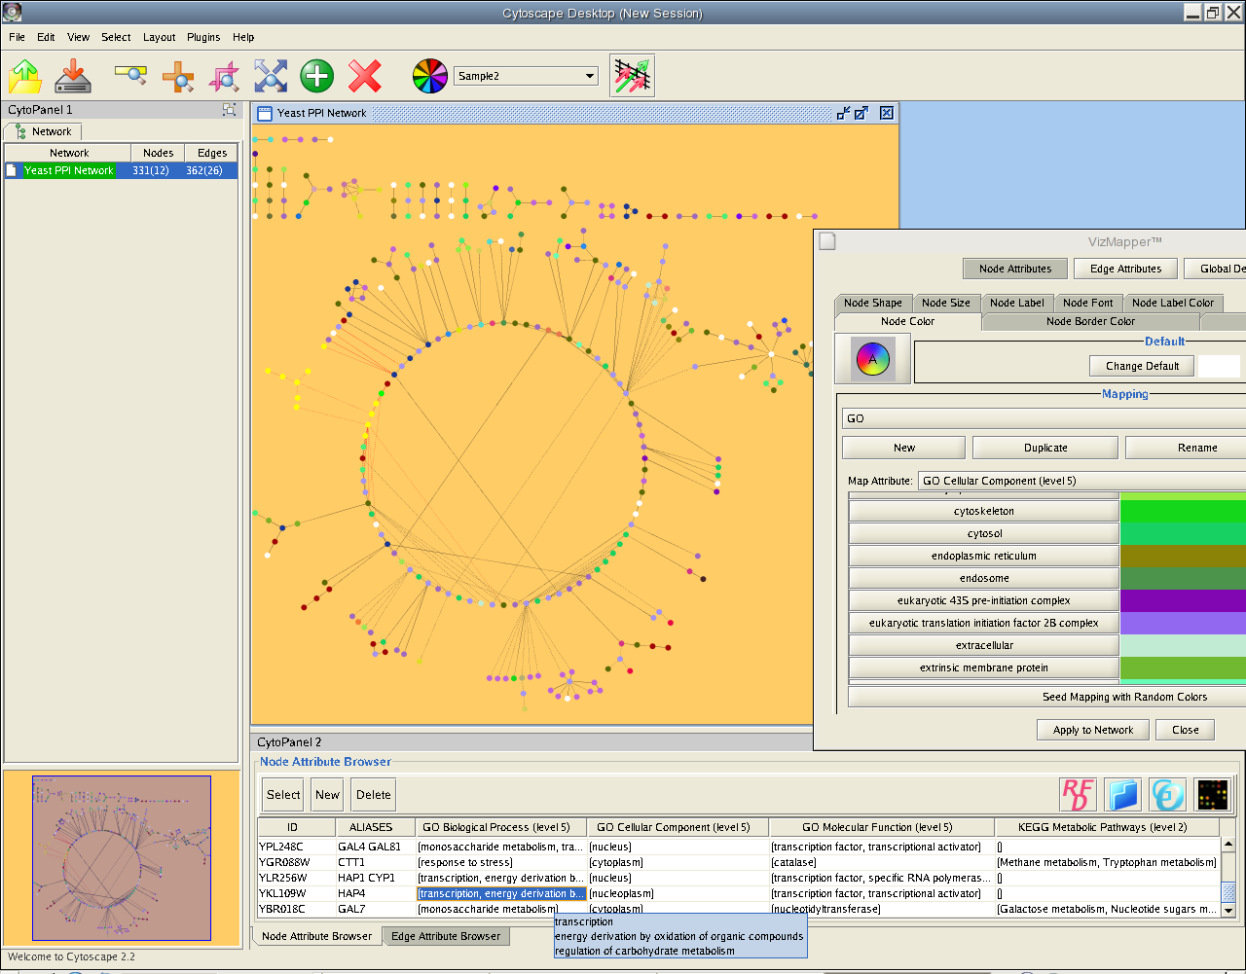The width and height of the screenshot is (1246, 974).
Task: Click the color swatch next to cytosol
Action: pyautogui.click(x=1183, y=533)
